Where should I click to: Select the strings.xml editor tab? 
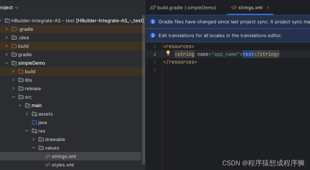(250, 7)
